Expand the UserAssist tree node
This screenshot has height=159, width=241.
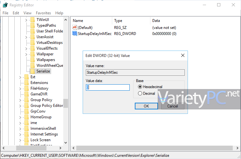[x=26, y=37]
